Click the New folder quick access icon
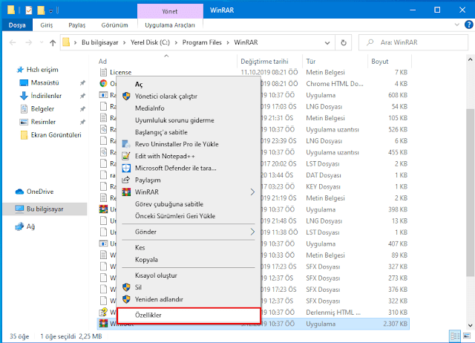The height and width of the screenshot is (343, 475). coord(41,10)
